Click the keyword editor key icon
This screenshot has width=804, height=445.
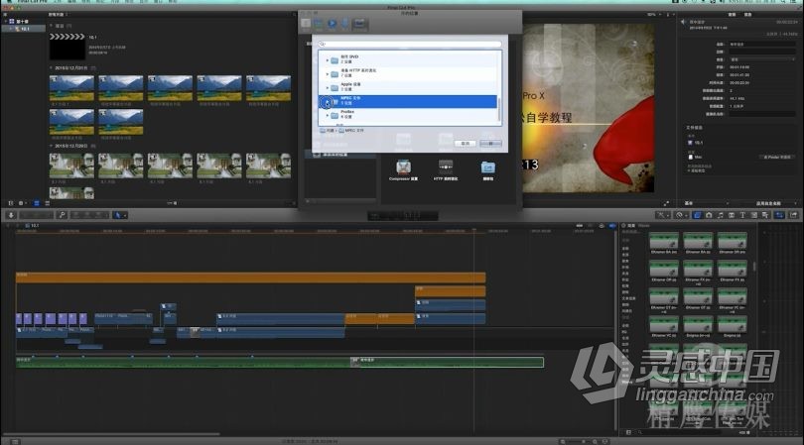[x=63, y=215]
